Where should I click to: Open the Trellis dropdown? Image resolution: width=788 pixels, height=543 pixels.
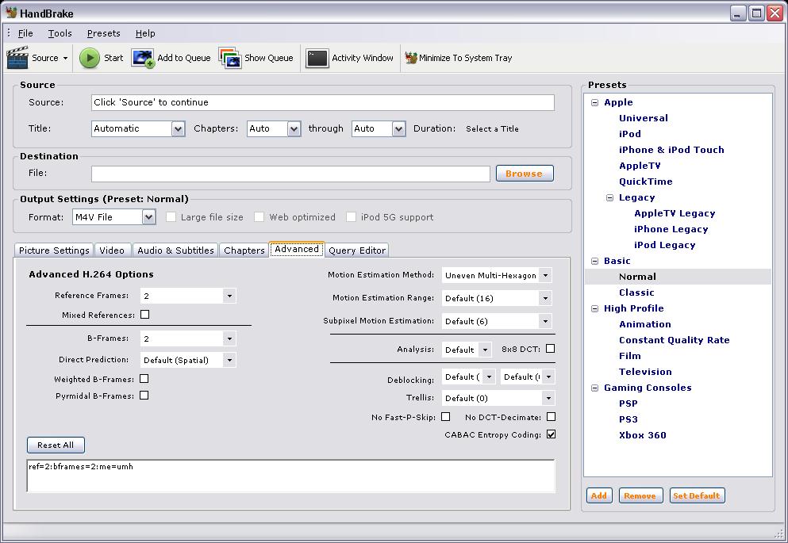[548, 399]
